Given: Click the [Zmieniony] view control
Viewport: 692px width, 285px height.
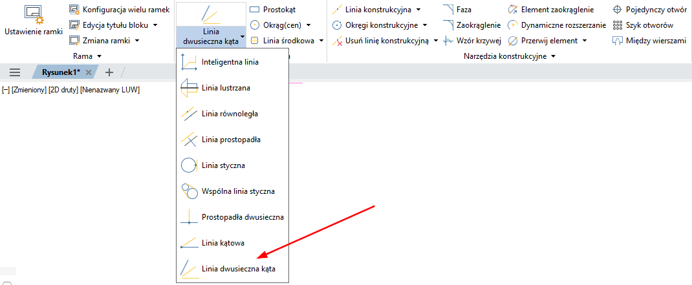Looking at the screenshot, I should tap(29, 90).
